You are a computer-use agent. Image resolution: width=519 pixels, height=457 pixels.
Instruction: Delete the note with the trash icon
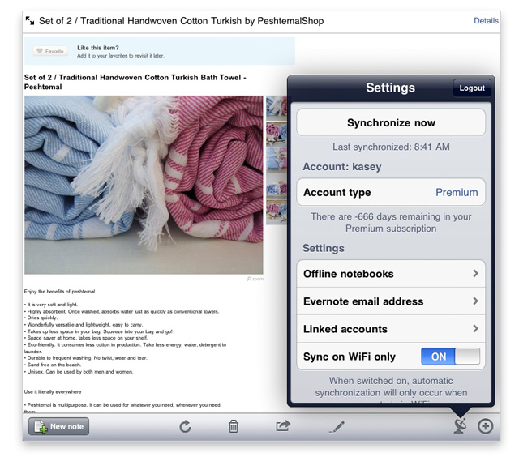pyautogui.click(x=234, y=426)
